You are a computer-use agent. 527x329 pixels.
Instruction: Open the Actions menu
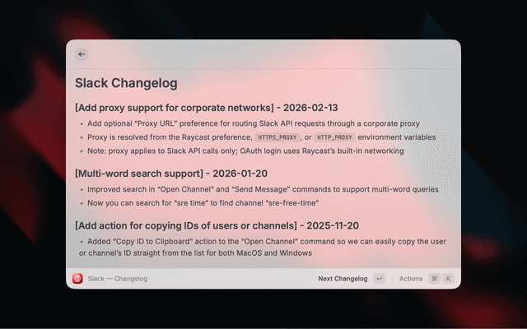point(410,279)
